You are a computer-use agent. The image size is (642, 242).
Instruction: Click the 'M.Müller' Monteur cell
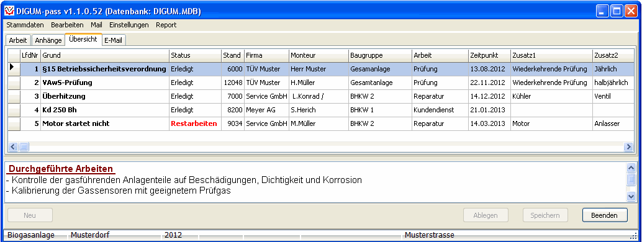[319, 123]
